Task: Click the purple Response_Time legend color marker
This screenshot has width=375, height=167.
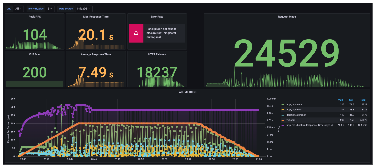Action: pos(283,125)
